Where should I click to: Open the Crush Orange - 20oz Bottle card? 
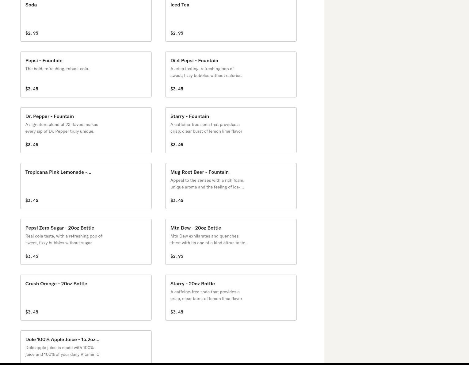(86, 298)
